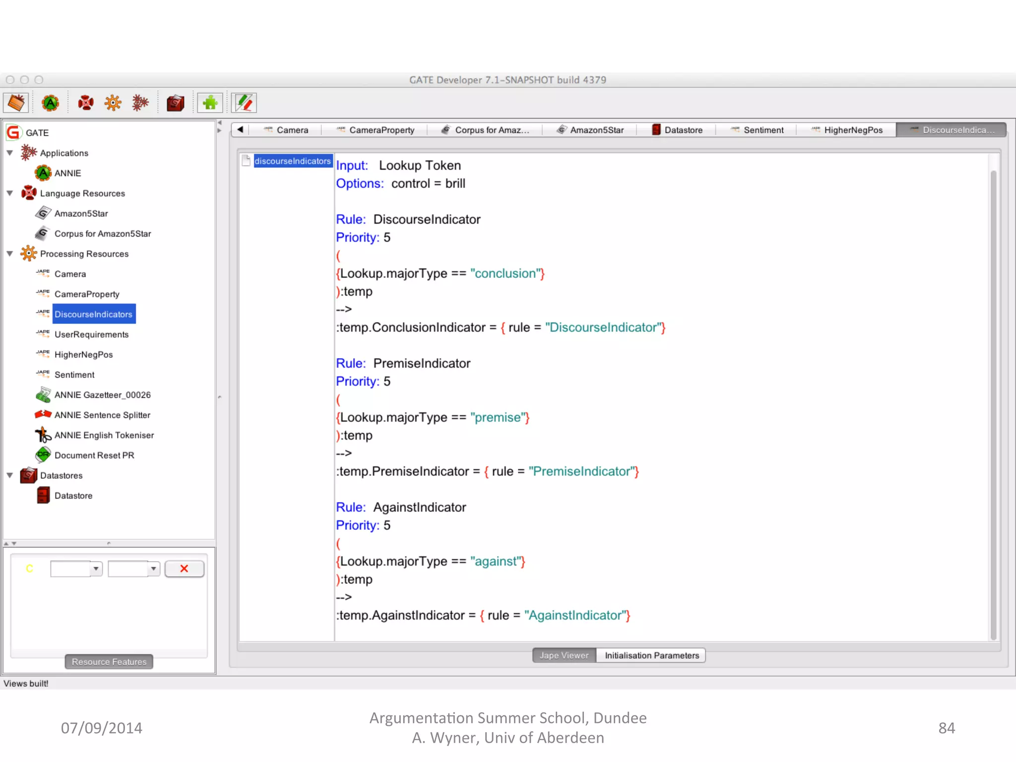The height and width of the screenshot is (762, 1016).
Task: Collapse the Processing Resources node
Action: (x=10, y=254)
